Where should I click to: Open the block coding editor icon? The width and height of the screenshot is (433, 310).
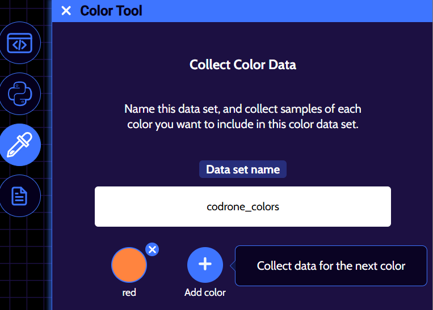pos(20,43)
